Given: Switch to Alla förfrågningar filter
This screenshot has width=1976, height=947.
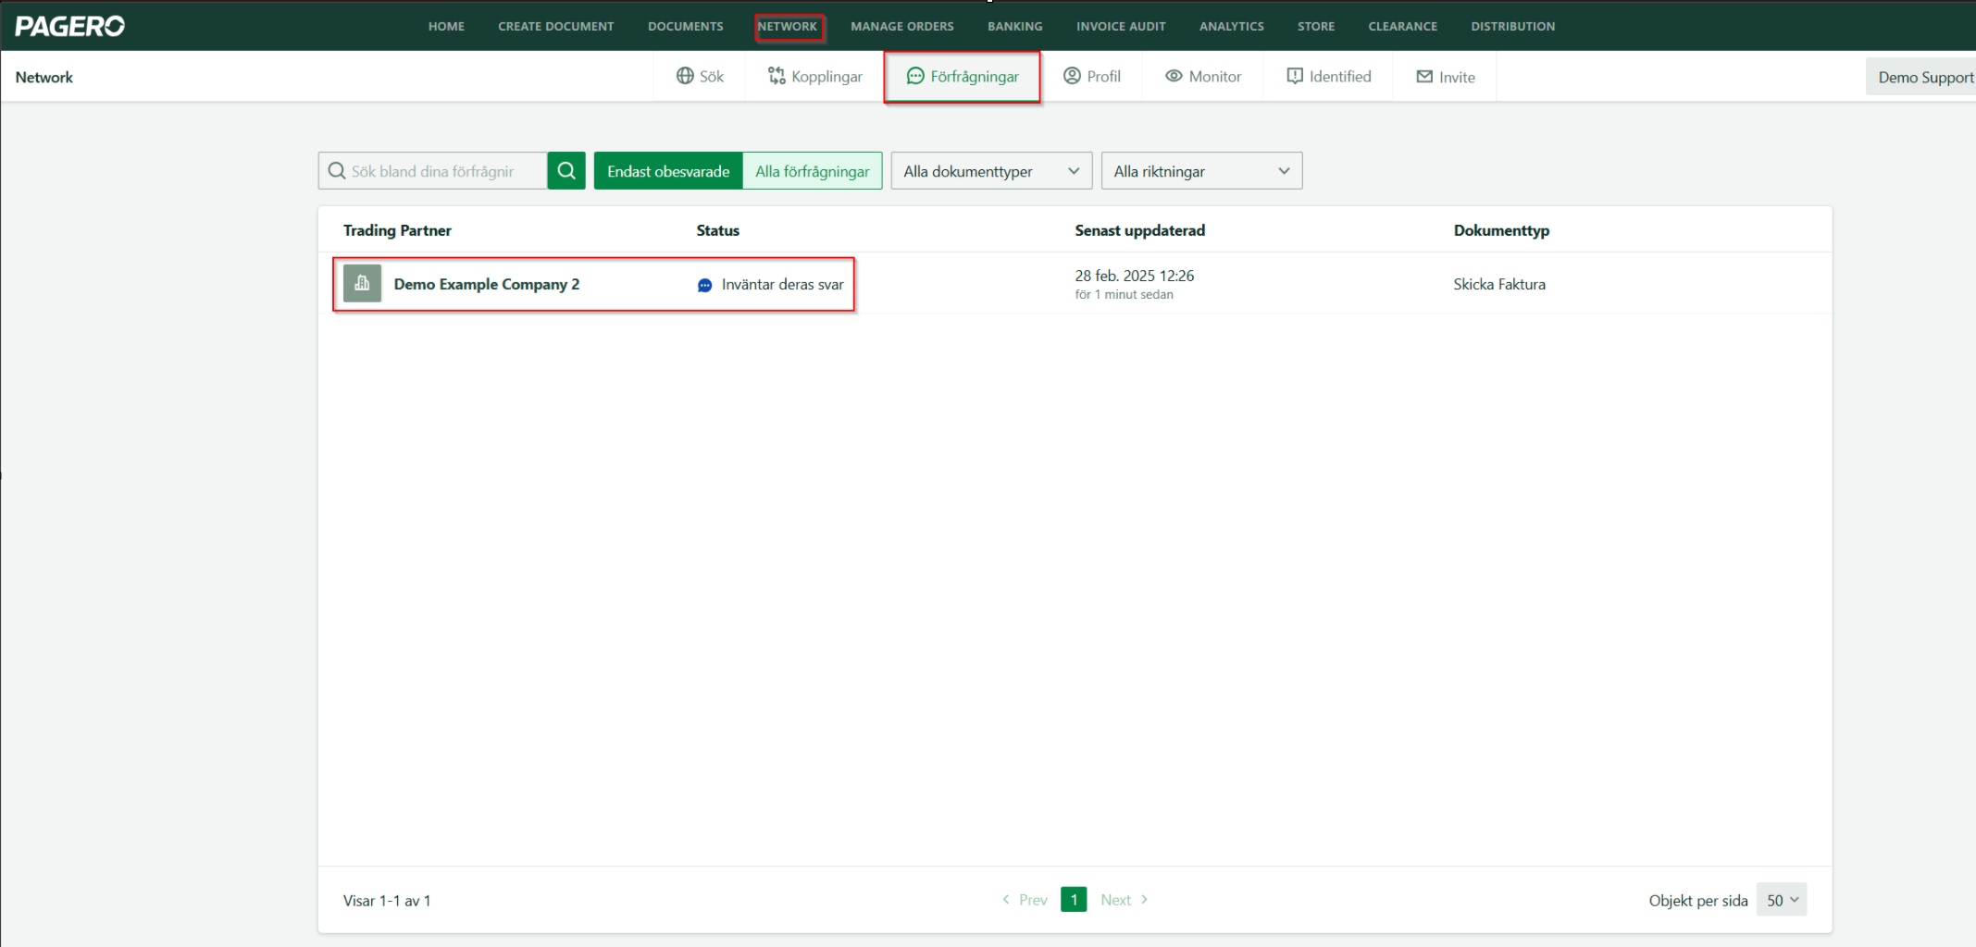Looking at the screenshot, I should [813, 171].
